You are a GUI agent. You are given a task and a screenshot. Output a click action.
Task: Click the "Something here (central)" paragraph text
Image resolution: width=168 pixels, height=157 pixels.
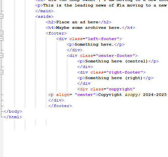tap(117, 61)
